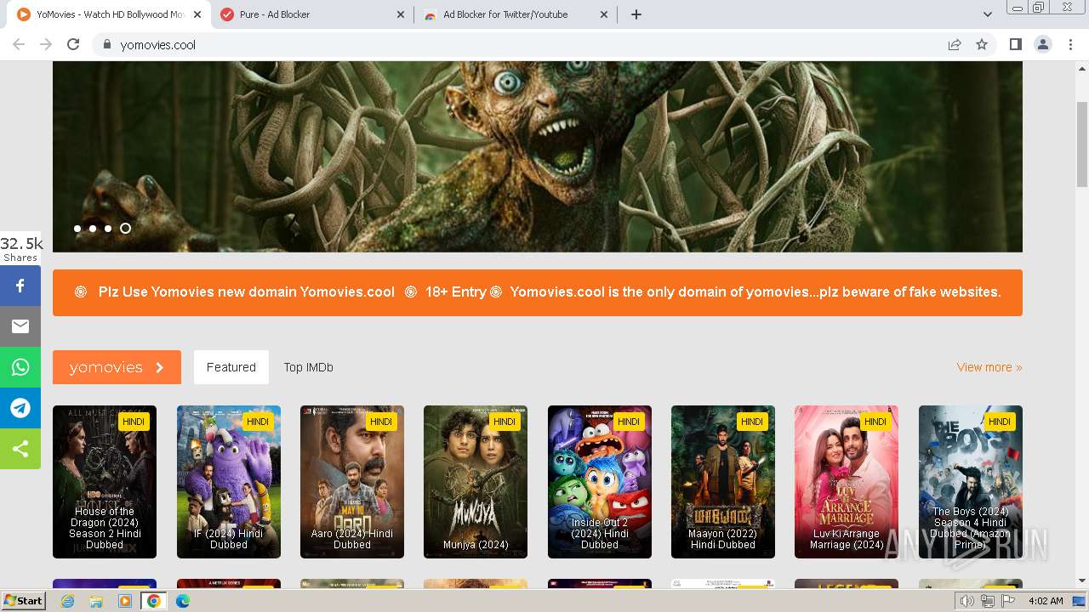Click the page vertical scrollbar thumb
The image size is (1089, 612).
[x=1082, y=143]
